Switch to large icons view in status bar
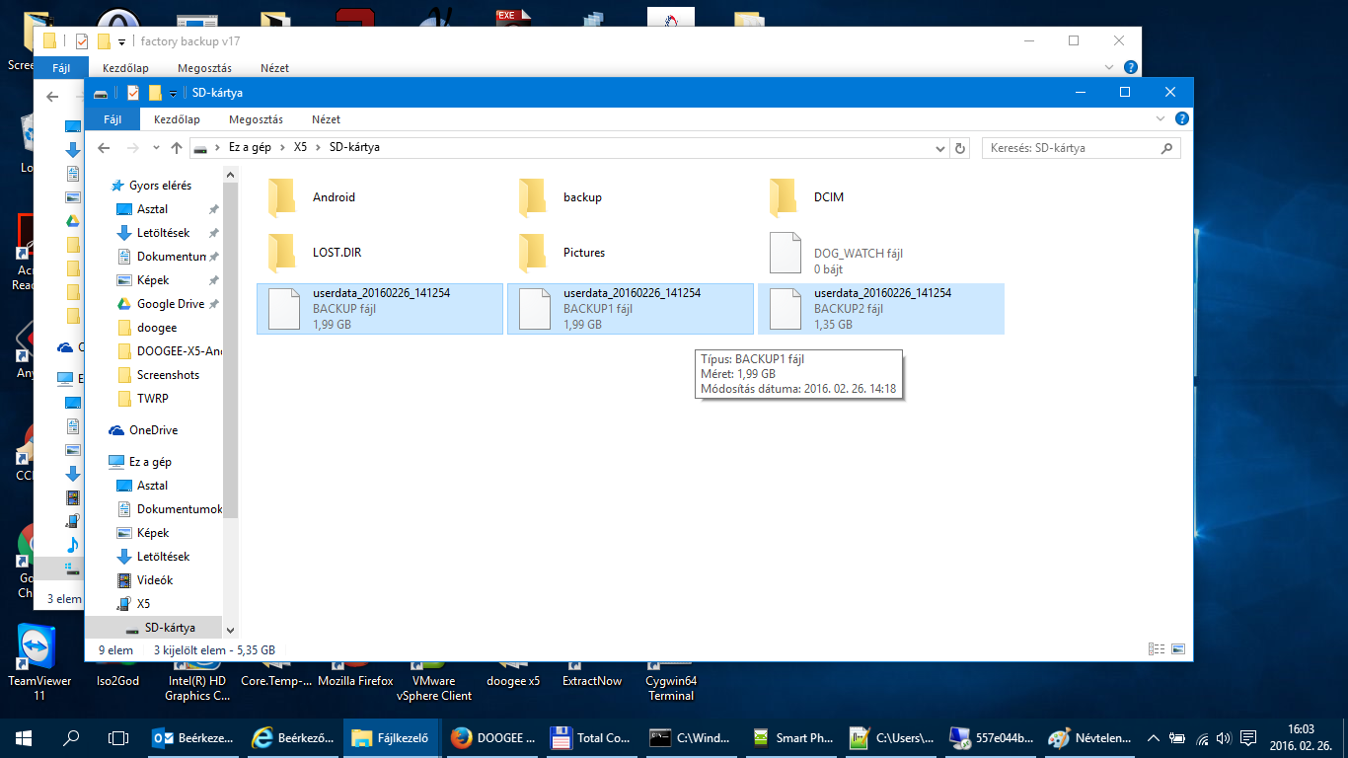Viewport: 1348px width, 758px height. tap(1176, 649)
